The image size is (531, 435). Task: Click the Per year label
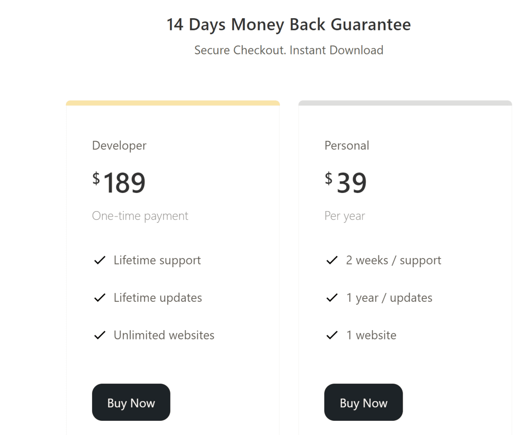345,216
